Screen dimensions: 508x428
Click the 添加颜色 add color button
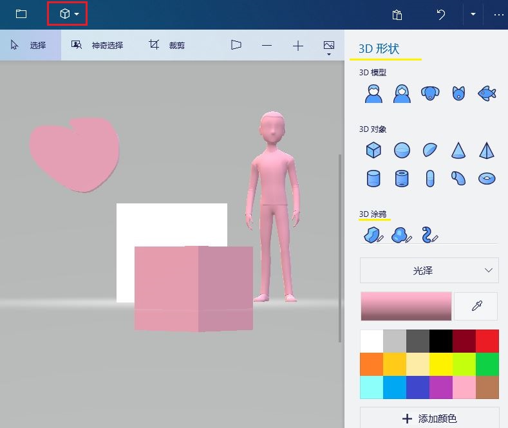[x=429, y=418]
